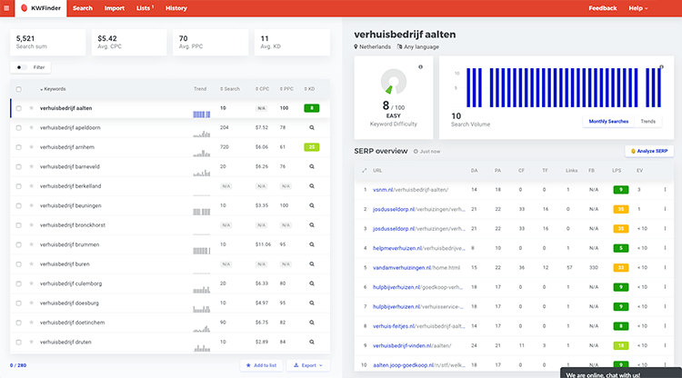The height and width of the screenshot is (378, 682).
Task: Open three-dot menu for vsnm.nl result
Action: pyautogui.click(x=665, y=189)
